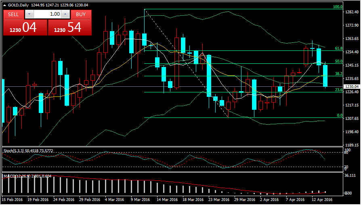The height and width of the screenshot is (205, 361).
Task: Select the Fibonacci 0.0 level label
Action: [x=340, y=115]
